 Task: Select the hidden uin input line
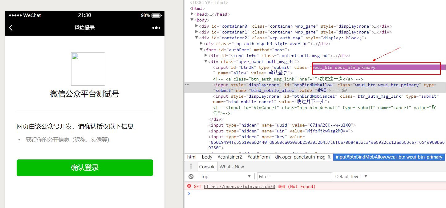pos(281,131)
